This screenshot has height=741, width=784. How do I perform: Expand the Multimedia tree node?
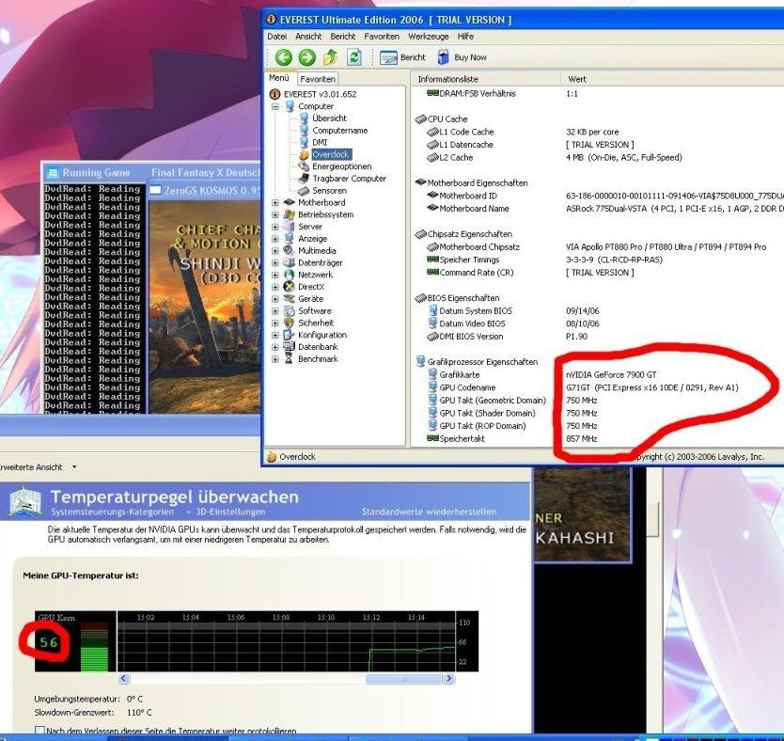[275, 250]
